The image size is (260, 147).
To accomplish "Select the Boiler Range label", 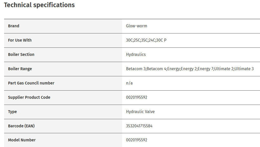I will click(x=20, y=69).
